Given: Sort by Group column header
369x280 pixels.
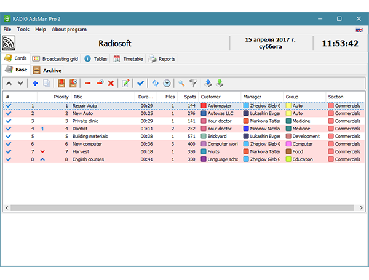Looking at the screenshot, I should coord(305,97).
